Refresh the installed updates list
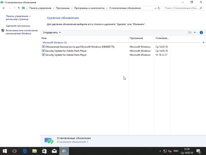The height and width of the screenshot is (155, 206). tap(159, 8)
